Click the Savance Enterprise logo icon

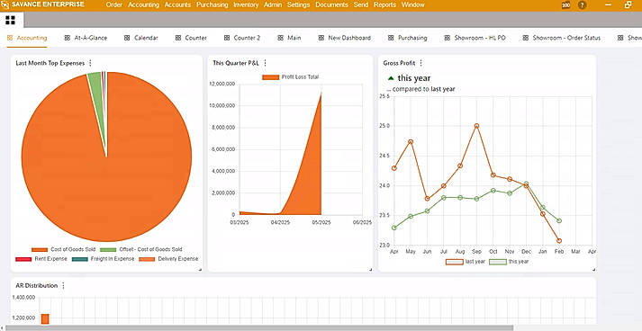pos(5,4)
